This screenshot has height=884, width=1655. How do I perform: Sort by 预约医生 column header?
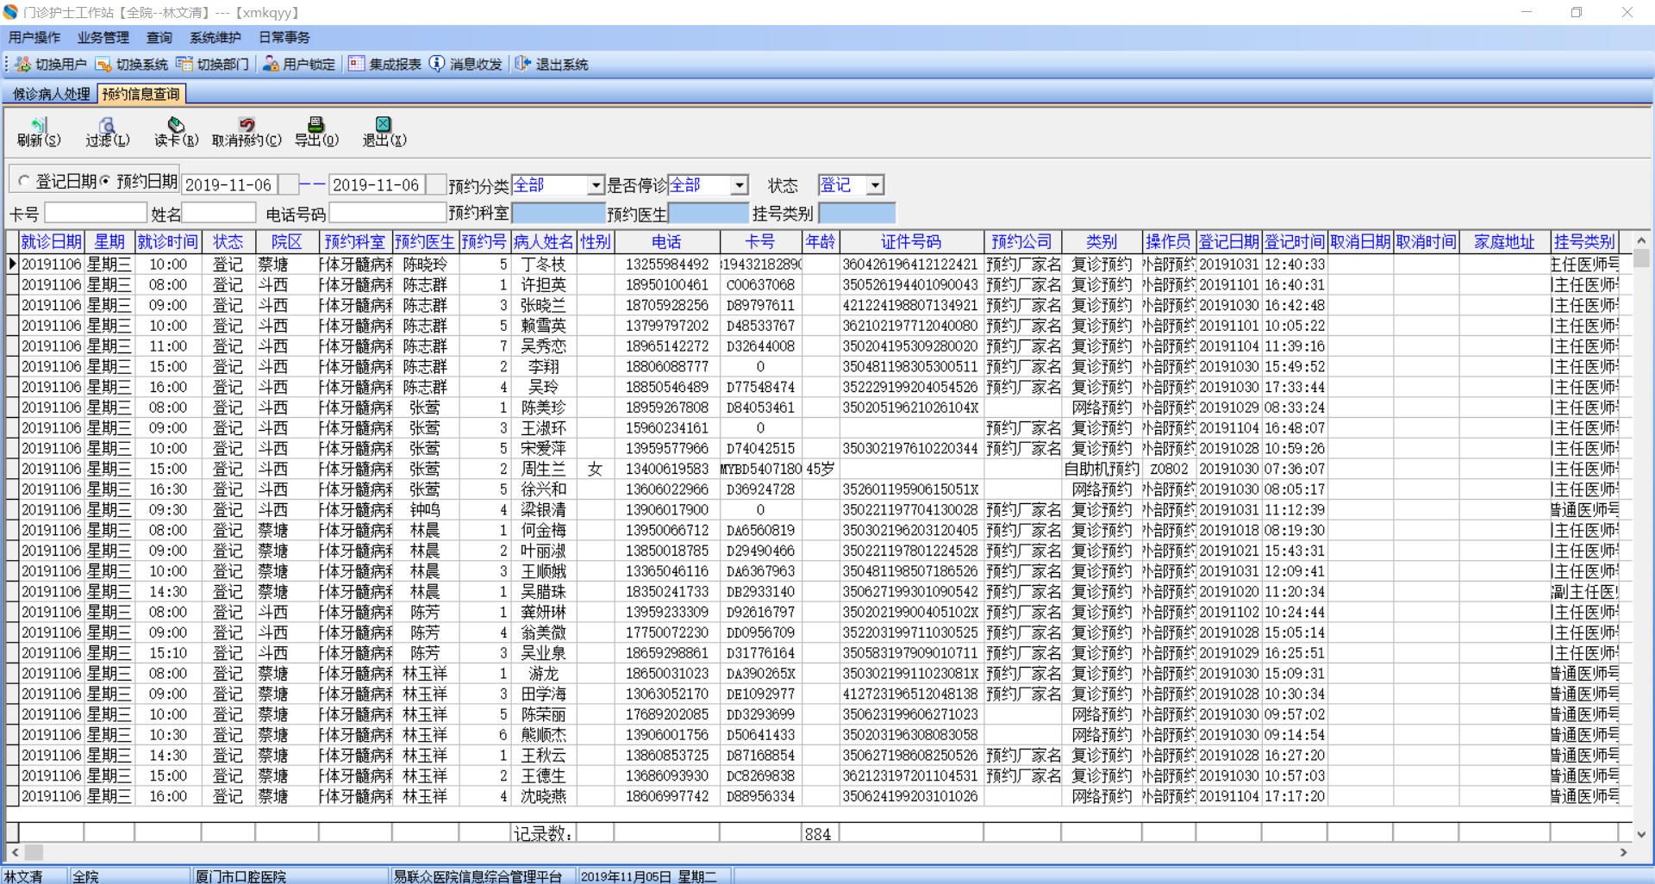coord(424,242)
